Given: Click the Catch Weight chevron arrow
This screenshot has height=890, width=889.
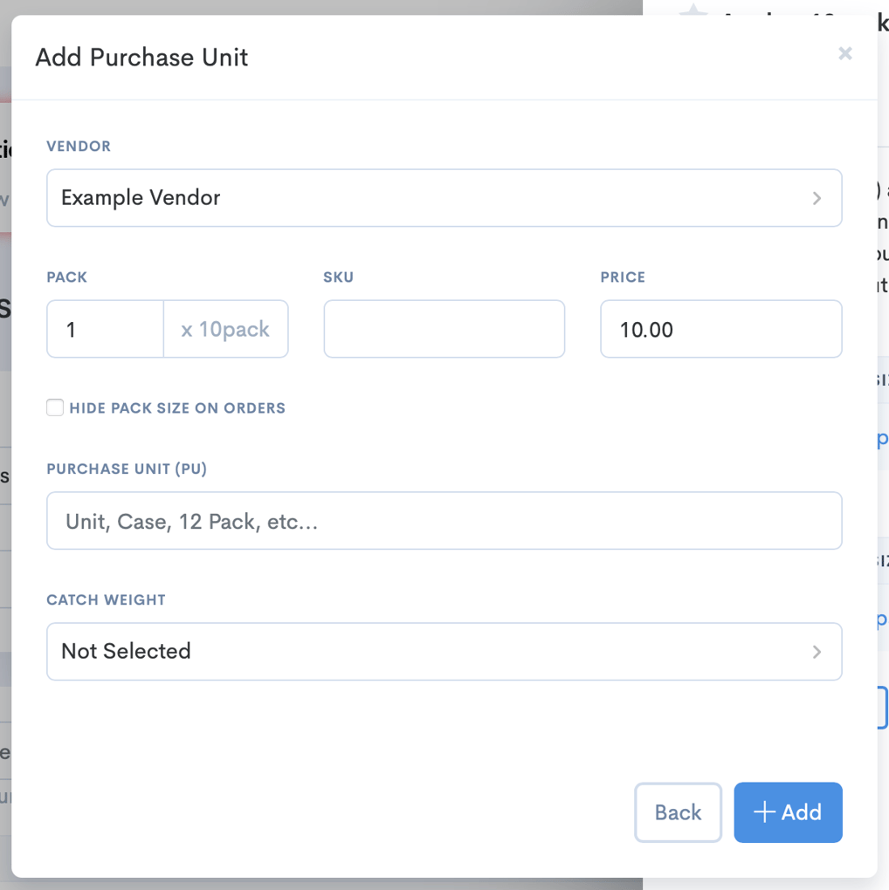Looking at the screenshot, I should (x=817, y=652).
